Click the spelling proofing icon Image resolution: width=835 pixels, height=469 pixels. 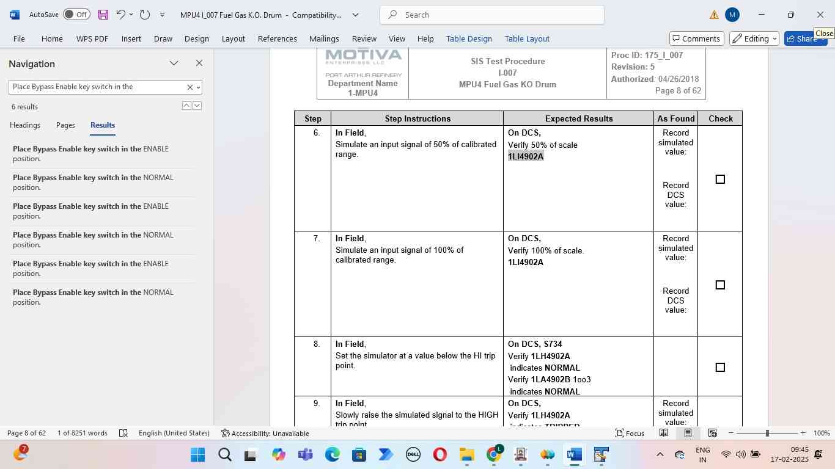123,433
